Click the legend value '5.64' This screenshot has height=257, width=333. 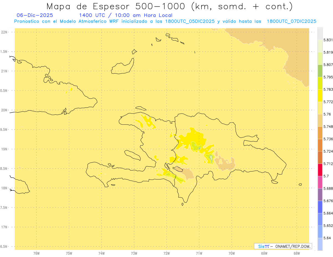(x=327, y=238)
